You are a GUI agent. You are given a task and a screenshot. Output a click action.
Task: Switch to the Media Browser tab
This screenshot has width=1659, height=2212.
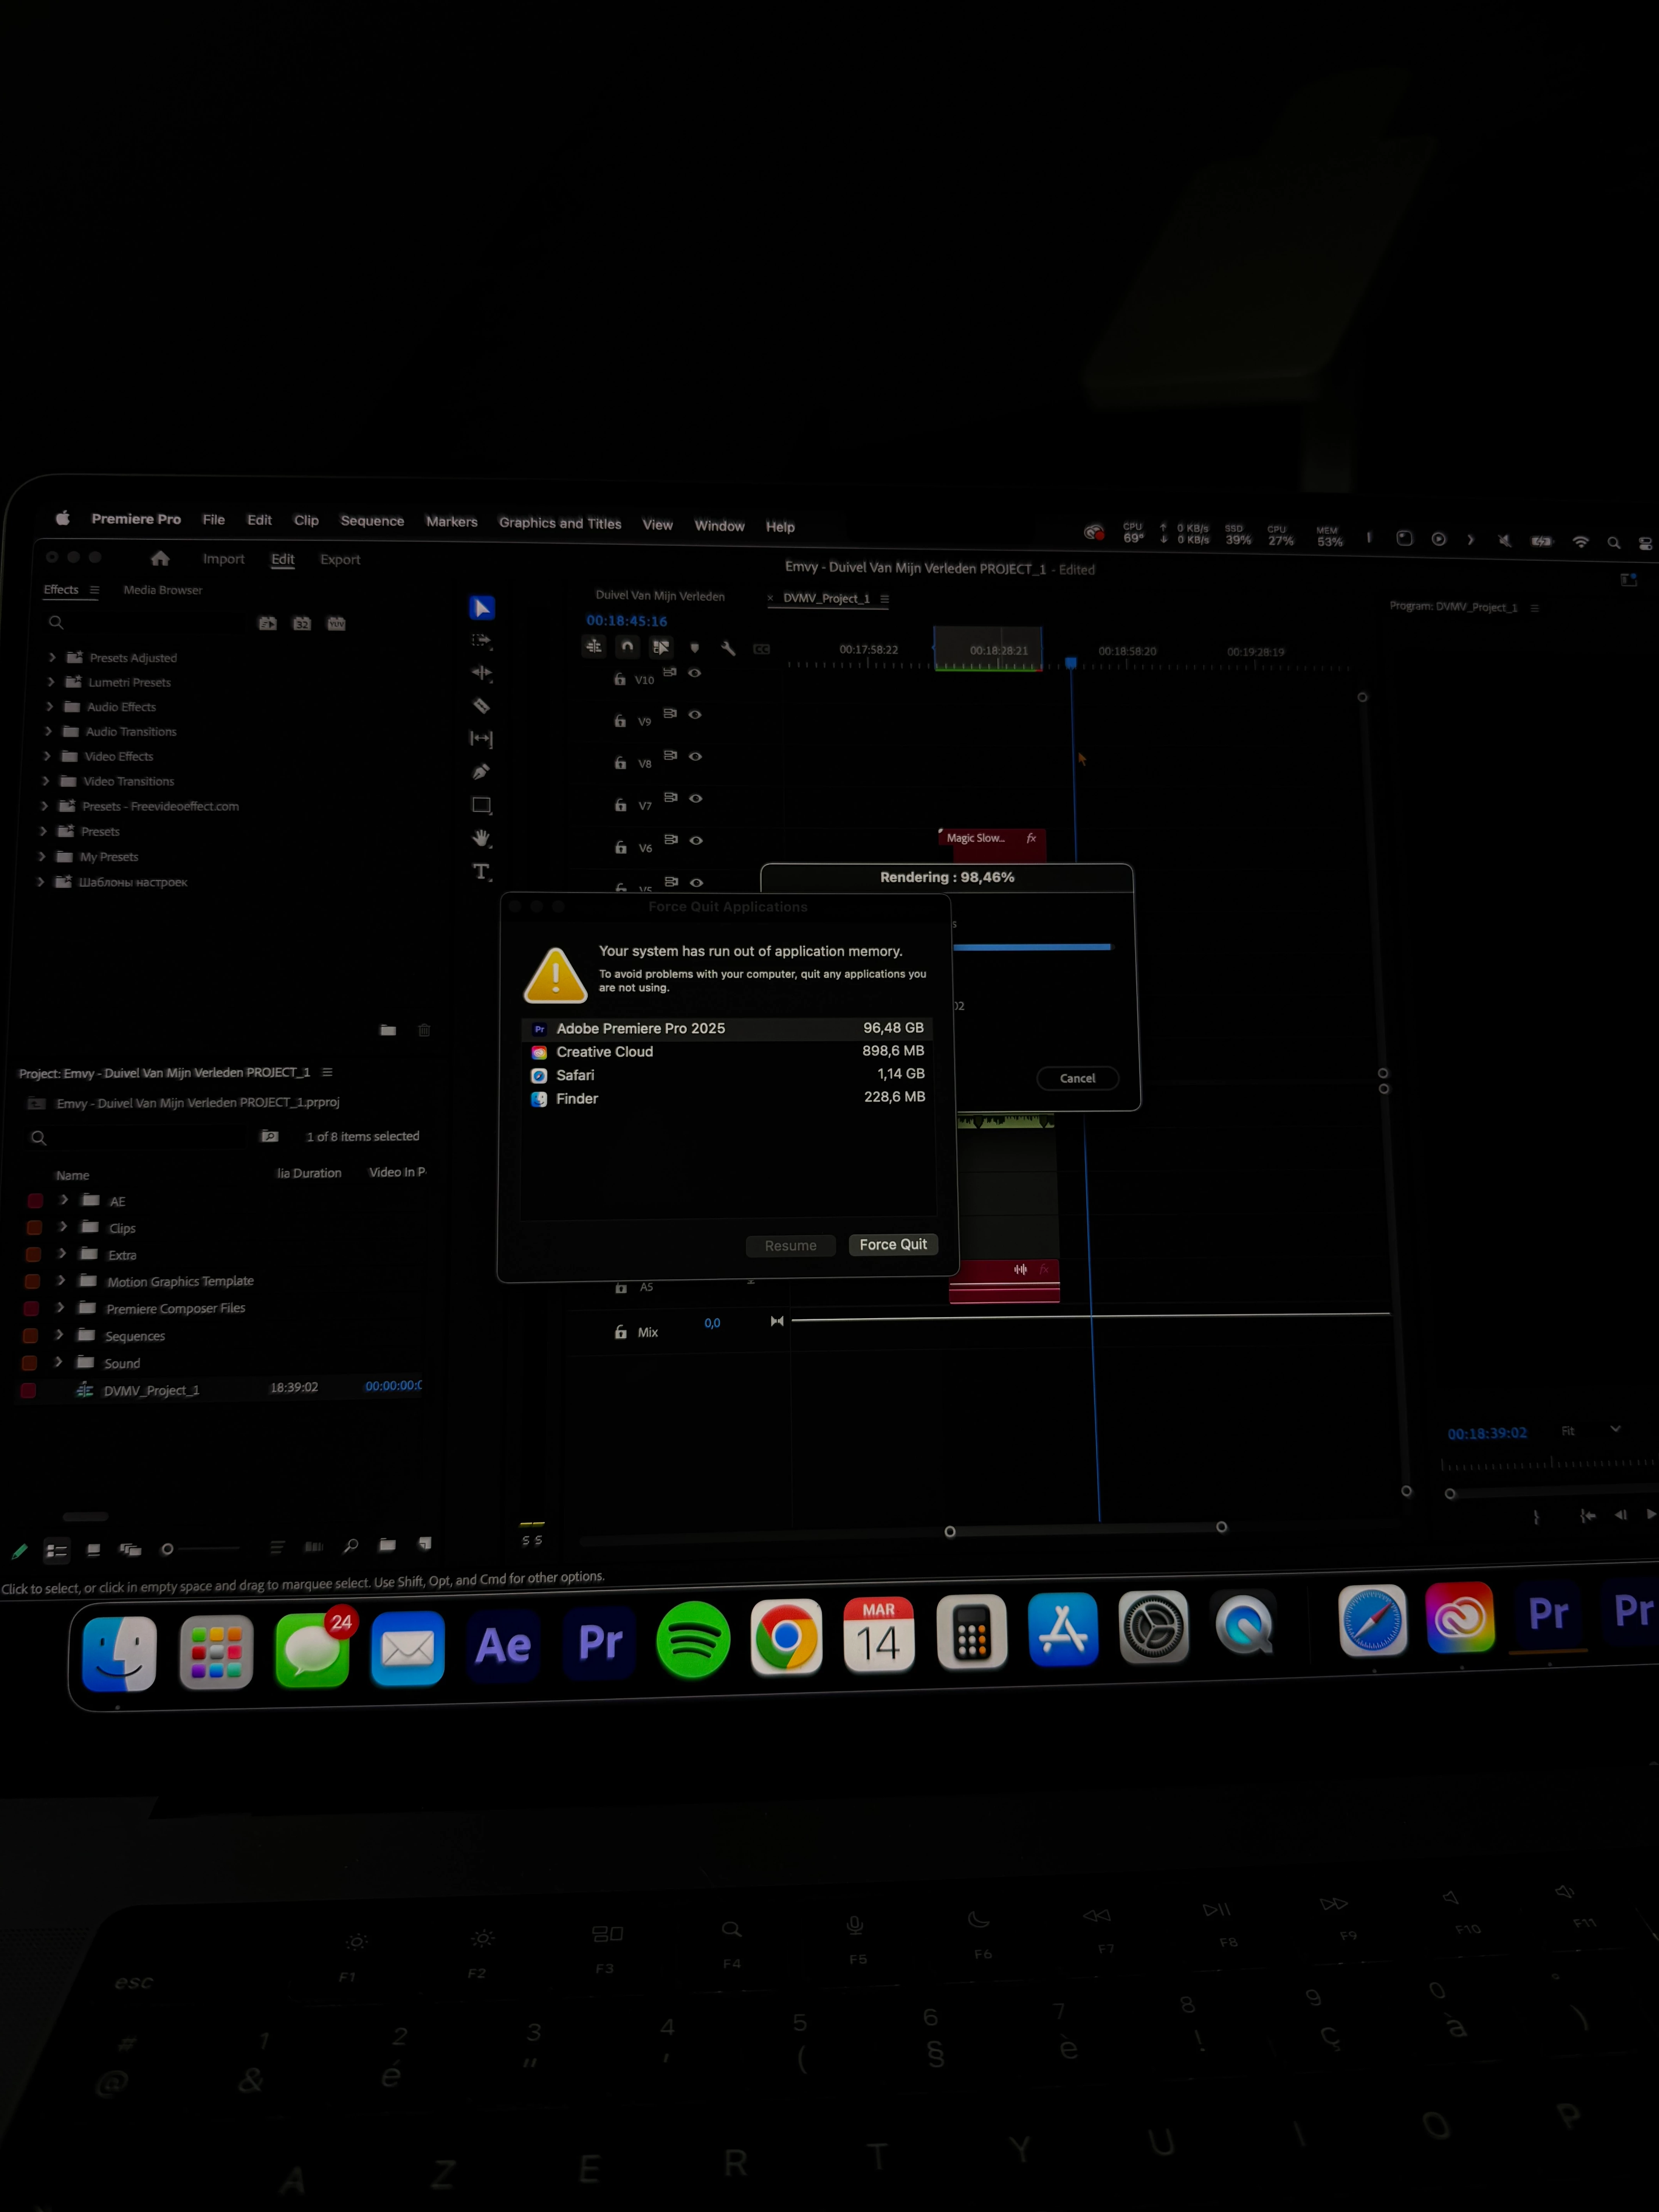163,590
